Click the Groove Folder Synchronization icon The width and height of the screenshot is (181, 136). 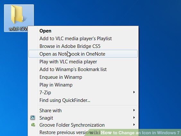tap(33, 125)
